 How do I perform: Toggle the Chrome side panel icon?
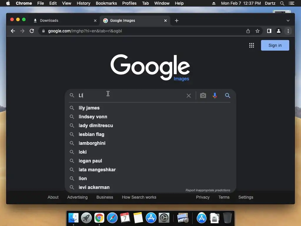[269, 31]
